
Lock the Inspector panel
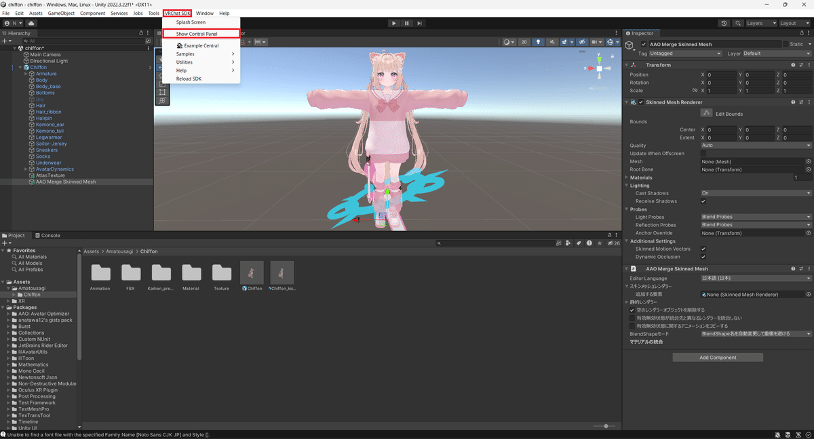tap(801, 33)
